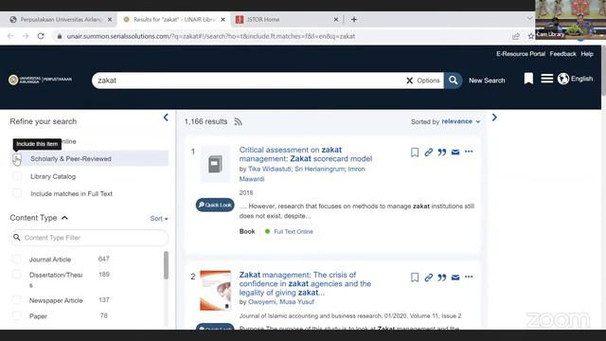Switch to Perpustakaan Universitas Airlangga tab
606x341 pixels.
[61, 19]
